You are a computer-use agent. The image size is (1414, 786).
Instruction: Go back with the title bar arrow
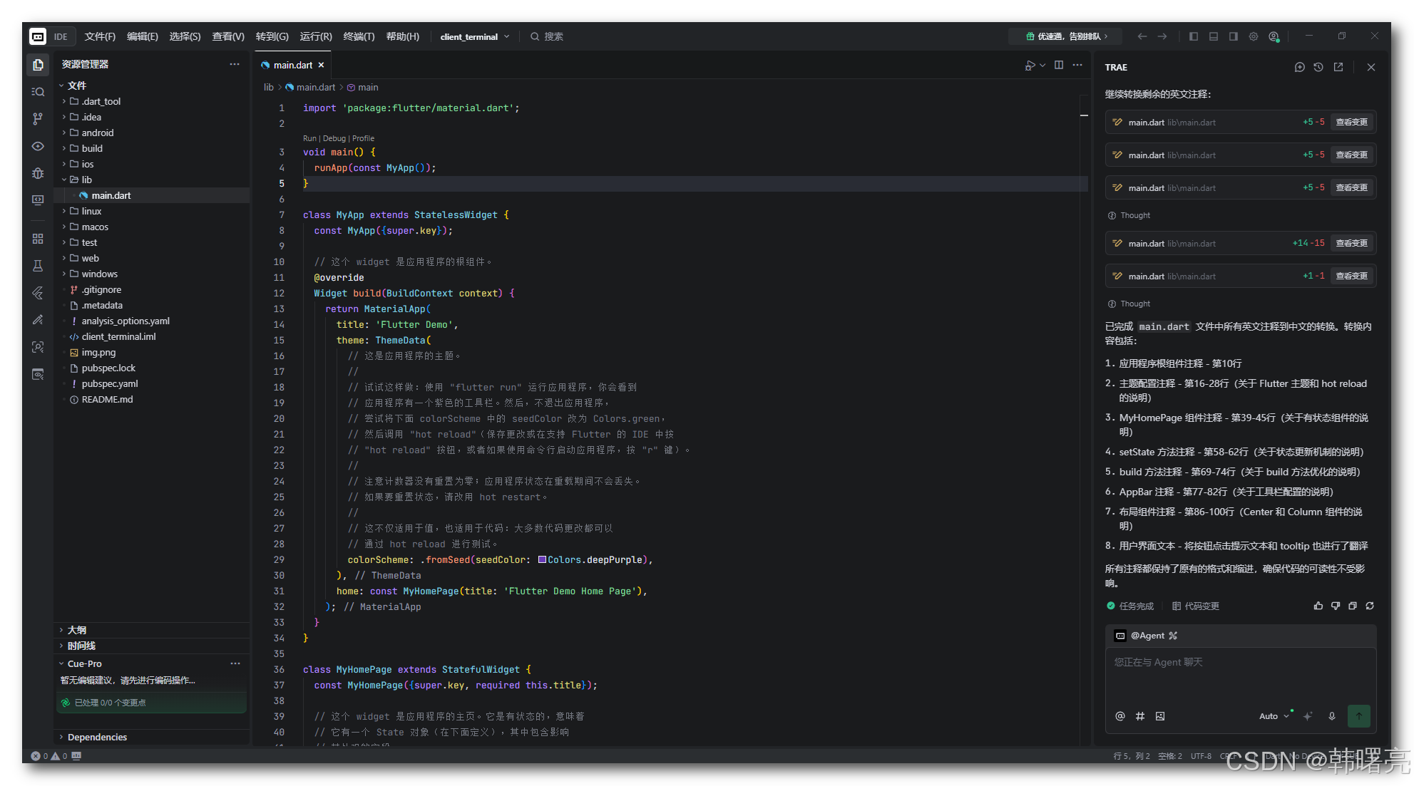click(x=1142, y=36)
